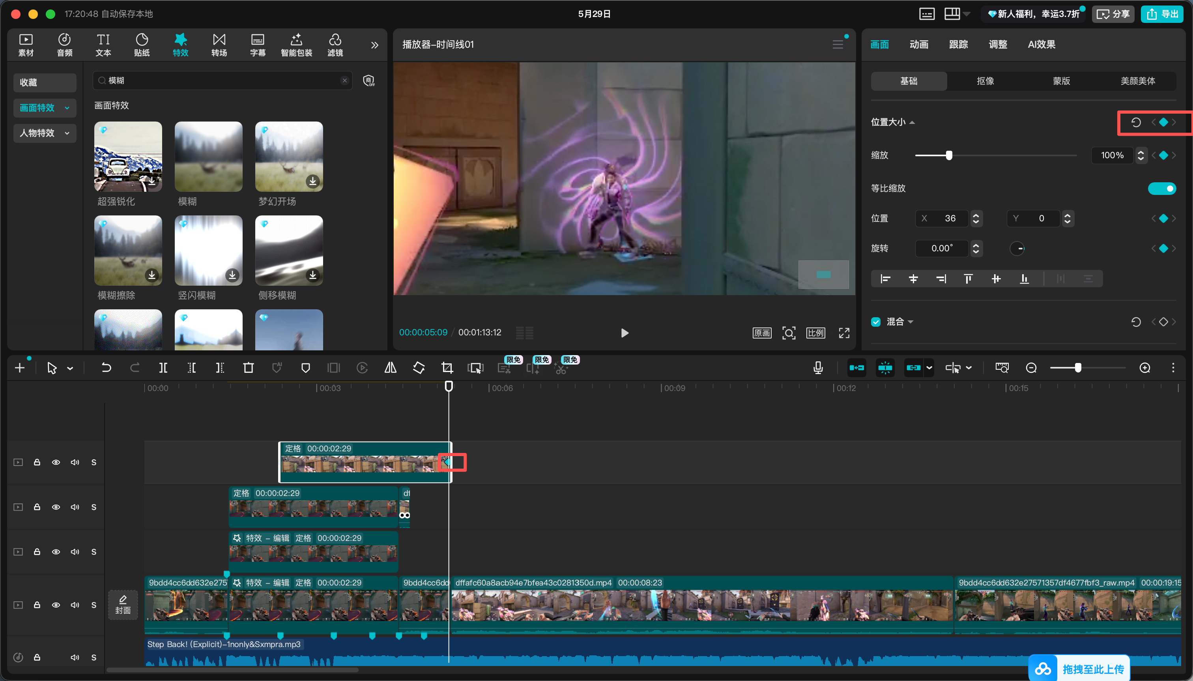Click the microphone record icon

coord(818,368)
